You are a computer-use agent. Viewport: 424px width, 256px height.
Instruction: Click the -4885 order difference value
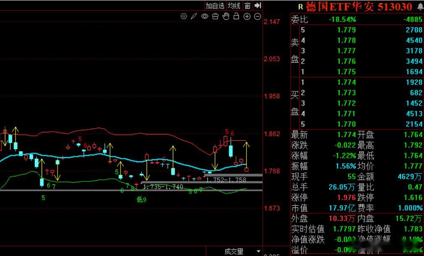coord(412,19)
